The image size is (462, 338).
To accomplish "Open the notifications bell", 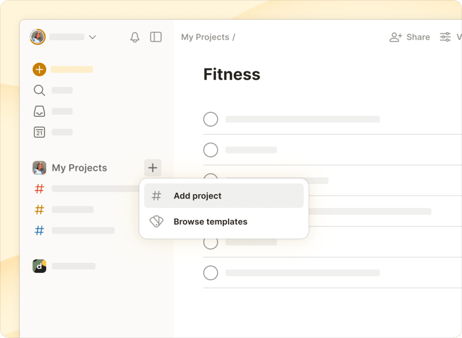I will tap(134, 37).
